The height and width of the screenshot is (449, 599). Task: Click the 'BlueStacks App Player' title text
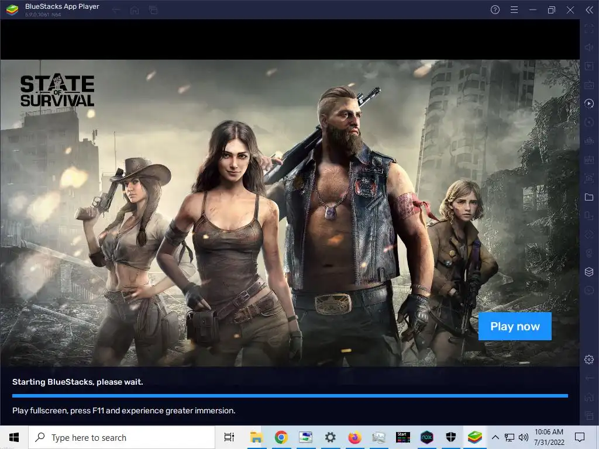(62, 6)
